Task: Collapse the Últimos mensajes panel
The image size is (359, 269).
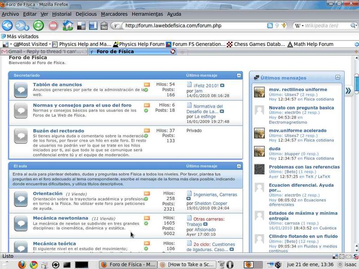Action: tap(340, 78)
